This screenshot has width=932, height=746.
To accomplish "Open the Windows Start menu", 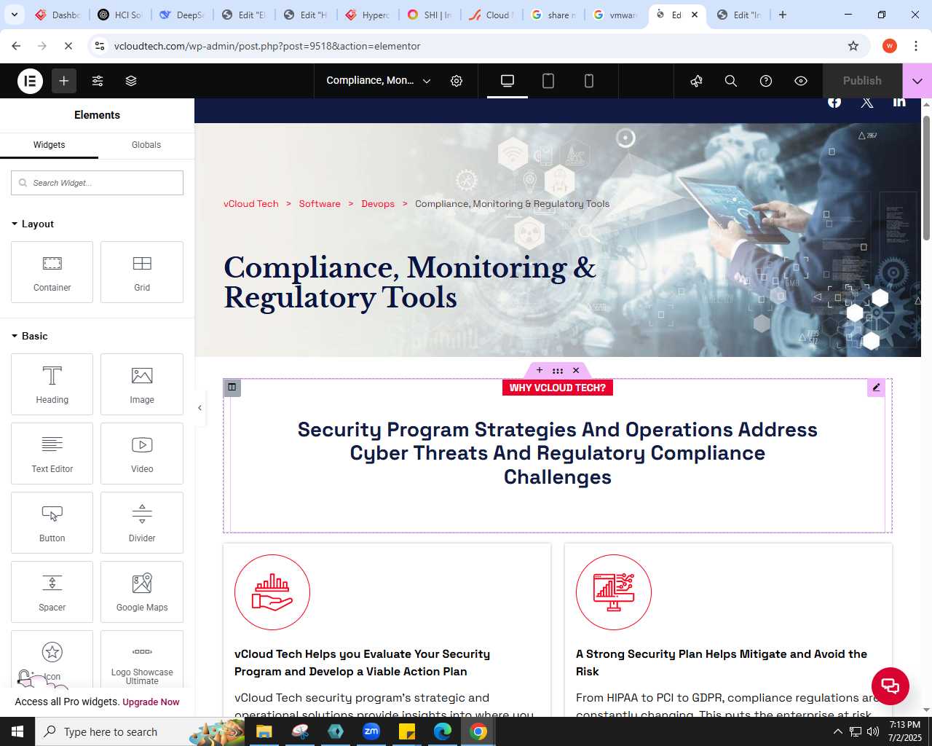I will [17, 731].
